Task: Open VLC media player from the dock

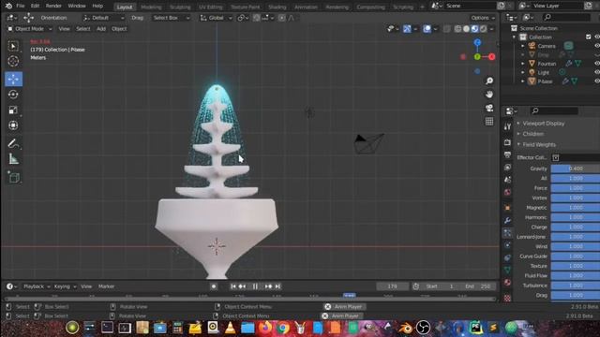Action: 230,328
